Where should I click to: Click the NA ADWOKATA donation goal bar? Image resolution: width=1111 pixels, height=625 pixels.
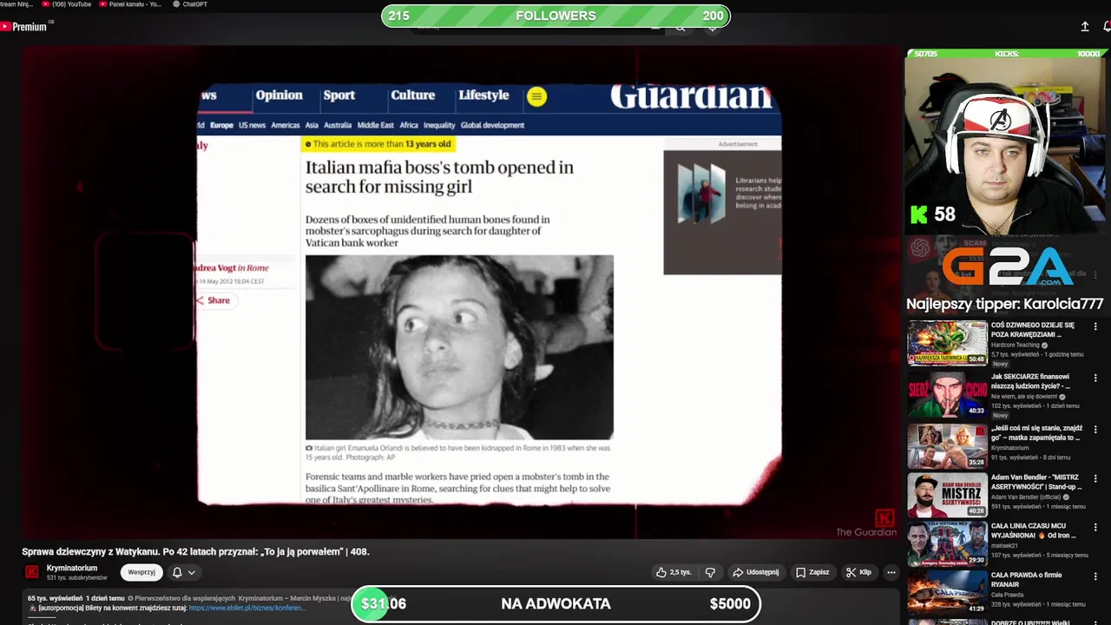pyautogui.click(x=555, y=604)
